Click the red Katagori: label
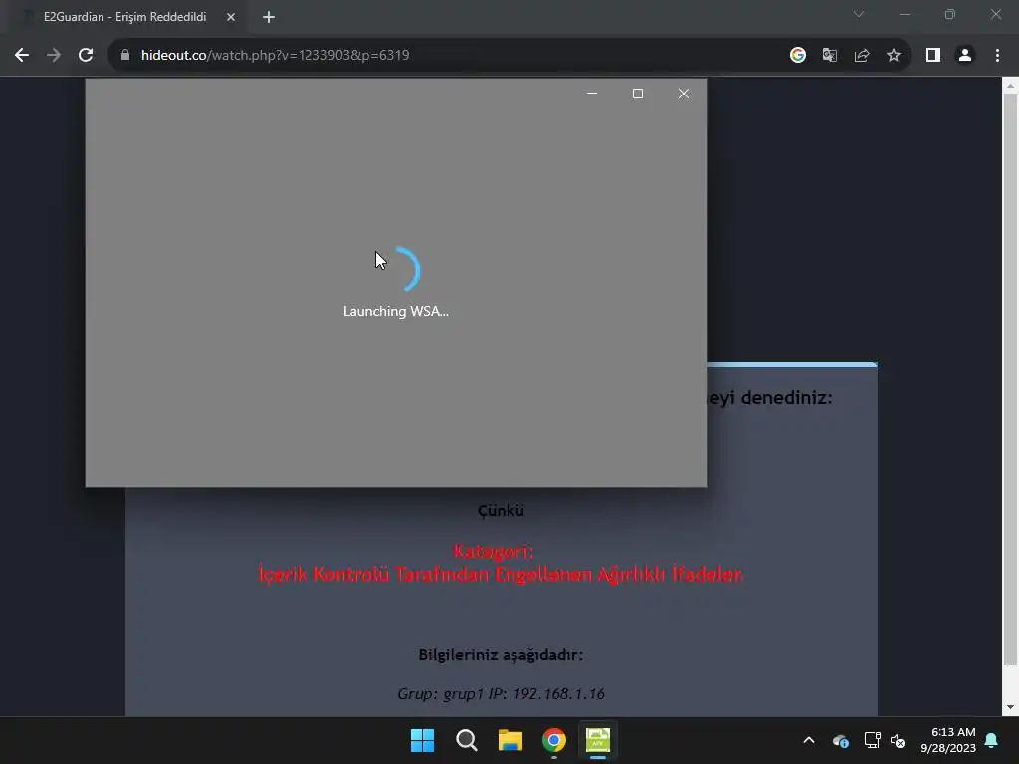 pyautogui.click(x=494, y=551)
